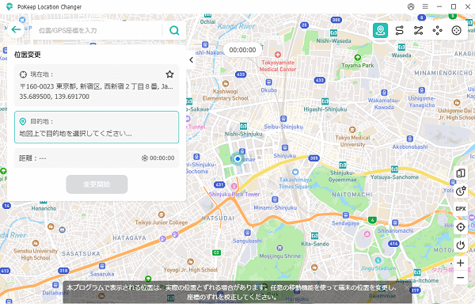Viewport: 475px width, 304px height.
Task: Click Yoyogi Jr. High School label
Action: 191,269
